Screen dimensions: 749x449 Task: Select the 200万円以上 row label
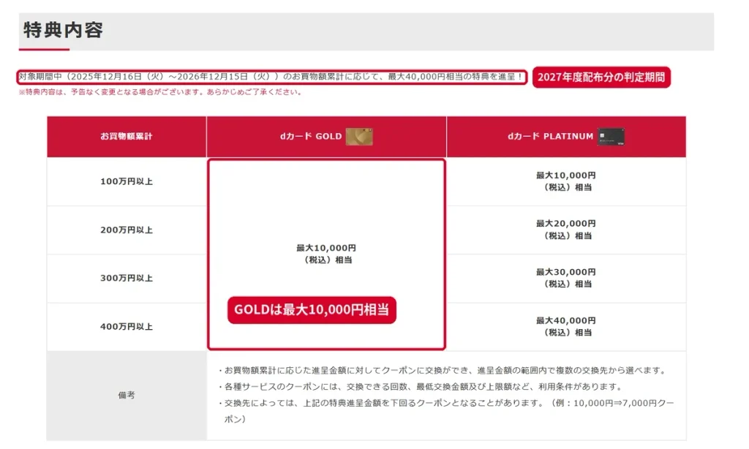click(x=126, y=230)
